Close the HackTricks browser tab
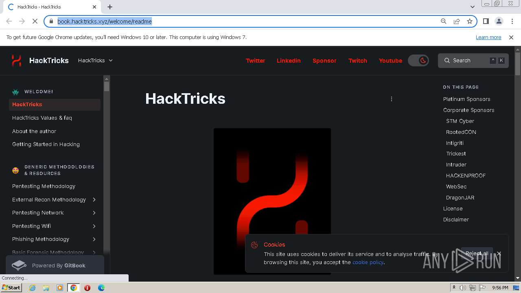Image resolution: width=521 pixels, height=293 pixels. [94, 7]
